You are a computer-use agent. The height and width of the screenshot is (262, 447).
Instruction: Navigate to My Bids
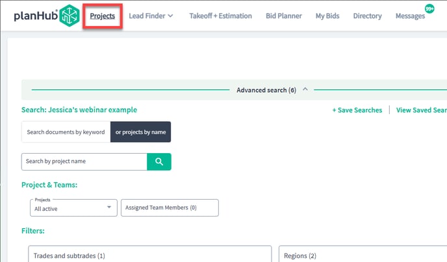[327, 16]
